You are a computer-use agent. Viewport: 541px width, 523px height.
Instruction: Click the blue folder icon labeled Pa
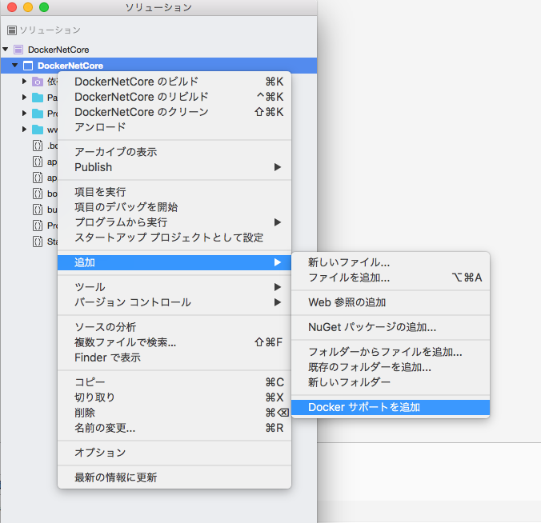pos(38,98)
